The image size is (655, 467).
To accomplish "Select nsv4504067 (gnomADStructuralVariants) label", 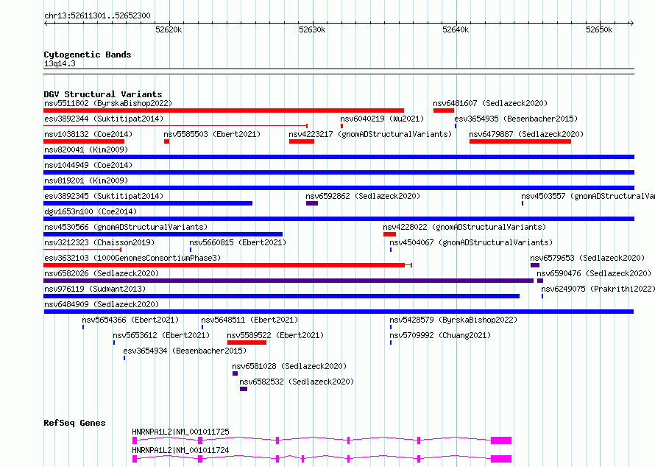I will [x=471, y=242].
